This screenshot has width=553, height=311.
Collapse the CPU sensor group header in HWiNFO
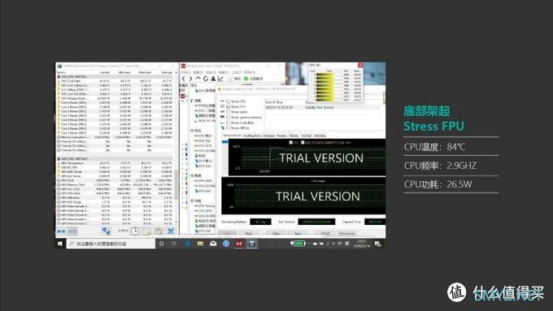click(115, 76)
